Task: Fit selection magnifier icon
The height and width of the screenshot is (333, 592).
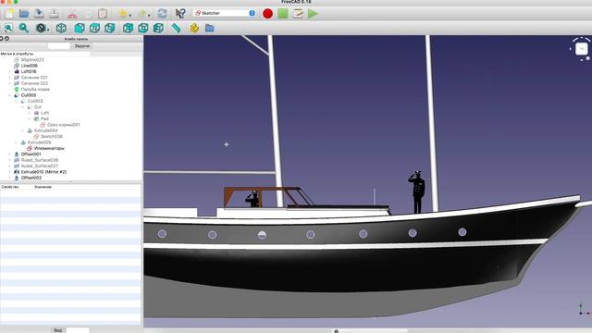Action: [24, 28]
